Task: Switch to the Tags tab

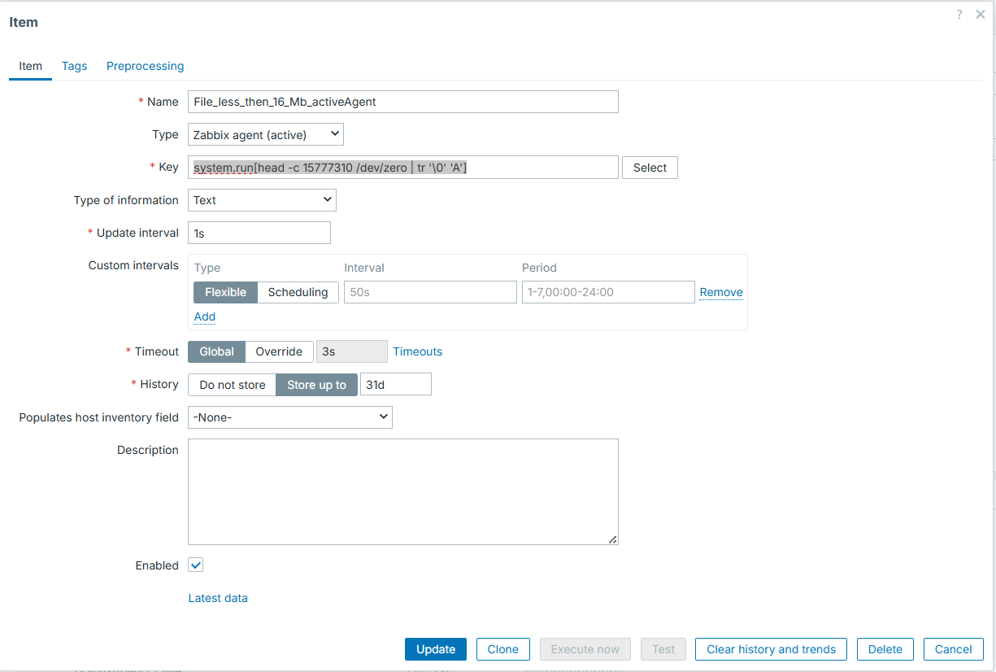Action: (74, 66)
